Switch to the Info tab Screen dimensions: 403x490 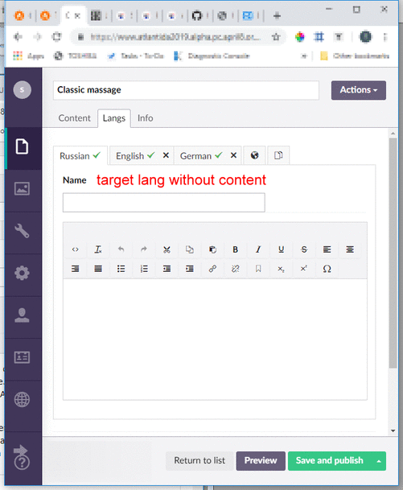click(146, 118)
